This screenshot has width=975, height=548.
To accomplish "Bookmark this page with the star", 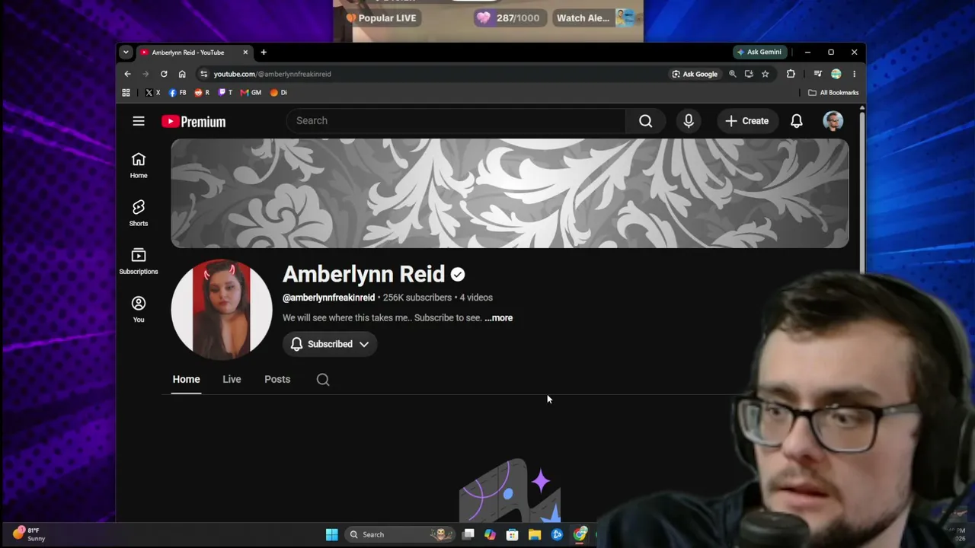I will coord(766,74).
